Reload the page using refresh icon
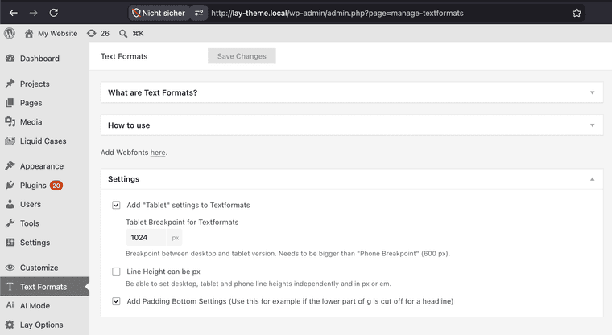Viewport: 612px width, 335px height. point(54,13)
